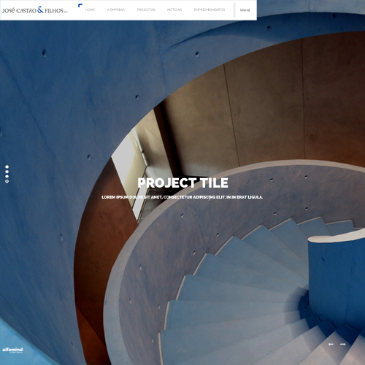
Task: Advance to next slide with right arrow
Action: [x=343, y=344]
